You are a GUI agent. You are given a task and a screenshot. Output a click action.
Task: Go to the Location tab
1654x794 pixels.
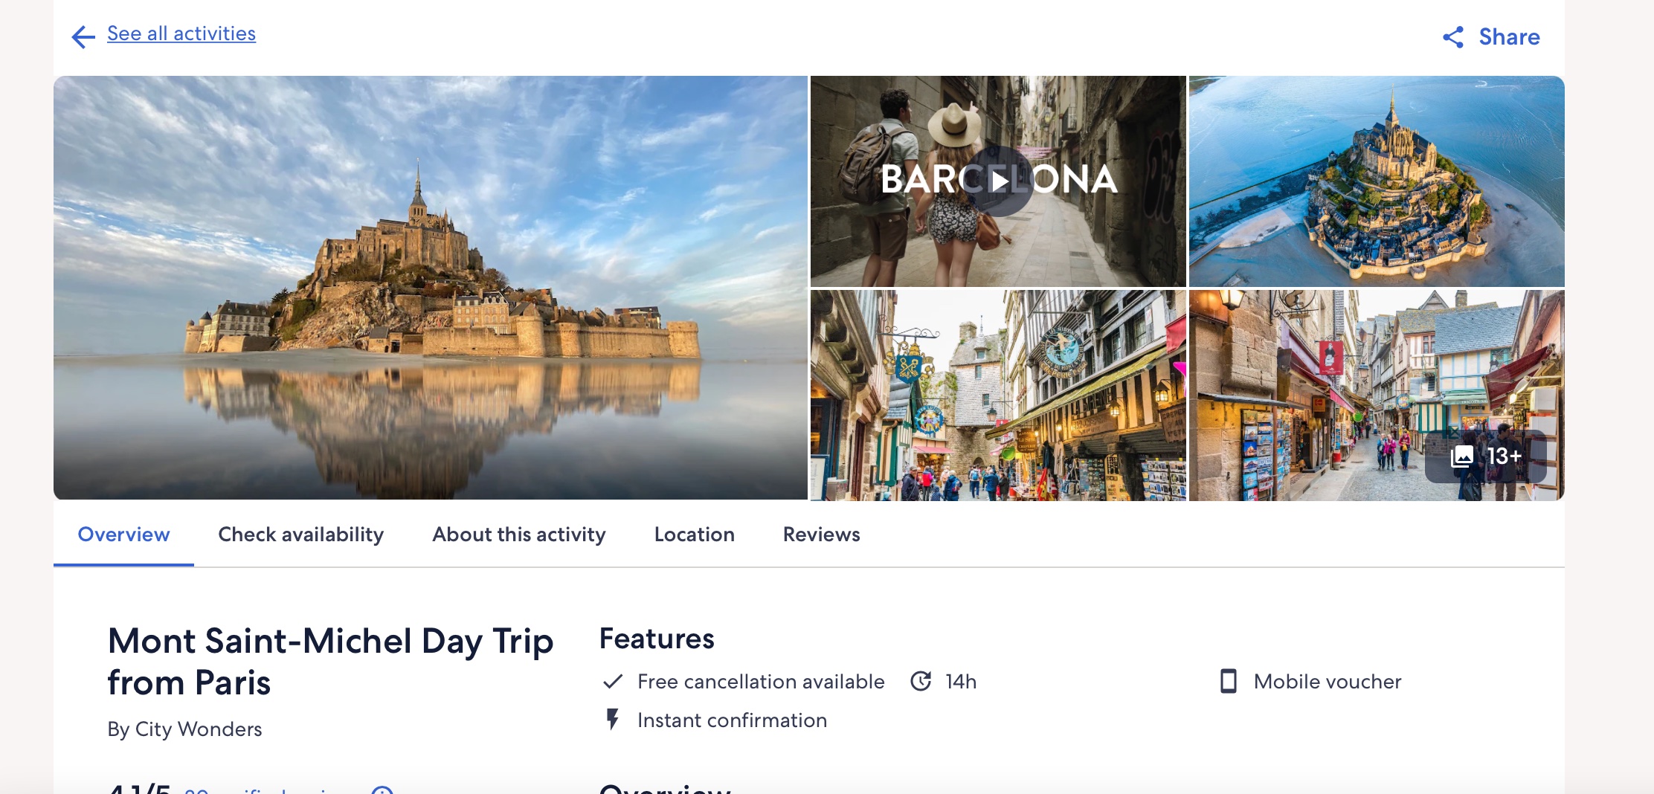[694, 535]
